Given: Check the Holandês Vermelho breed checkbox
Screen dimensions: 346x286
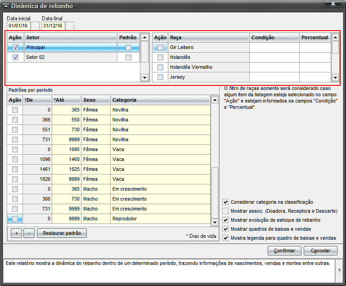Looking at the screenshot, I should [160, 67].
